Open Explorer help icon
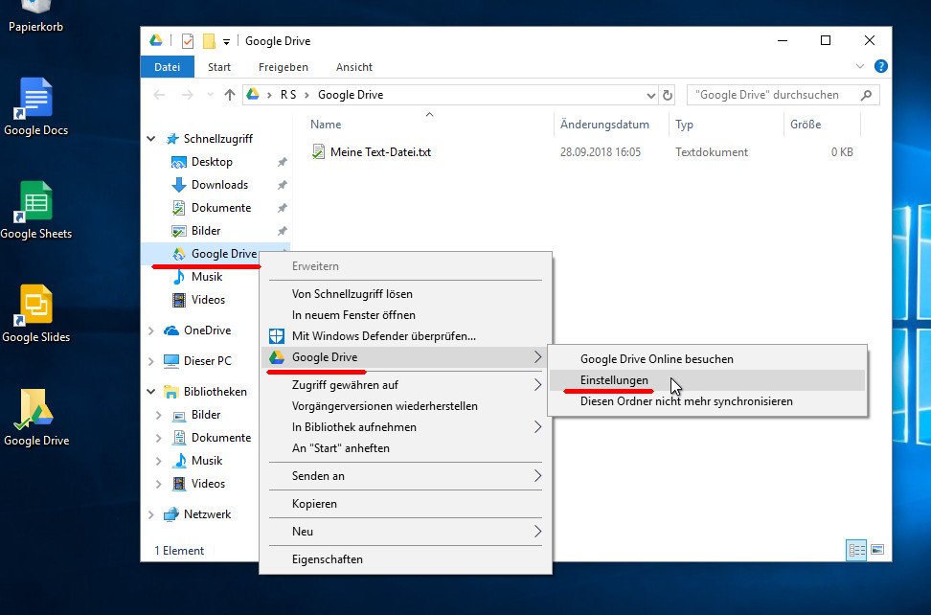 pos(881,66)
